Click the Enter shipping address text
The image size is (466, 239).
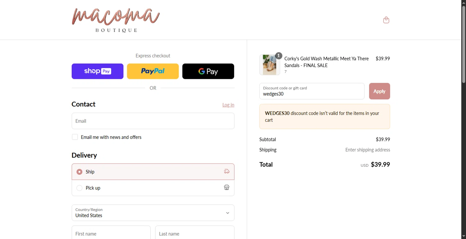(368, 150)
